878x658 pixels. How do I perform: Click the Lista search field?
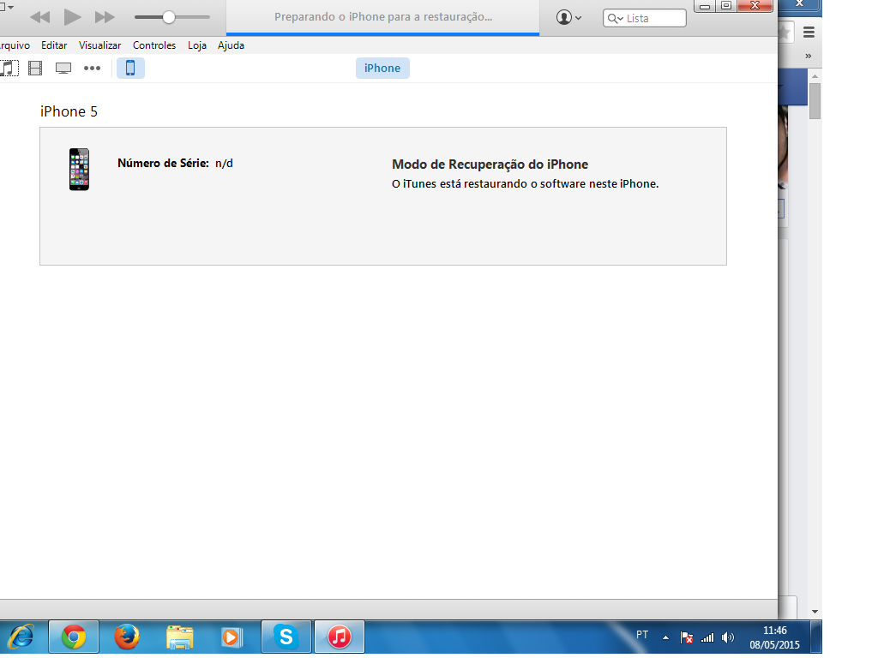click(x=645, y=18)
